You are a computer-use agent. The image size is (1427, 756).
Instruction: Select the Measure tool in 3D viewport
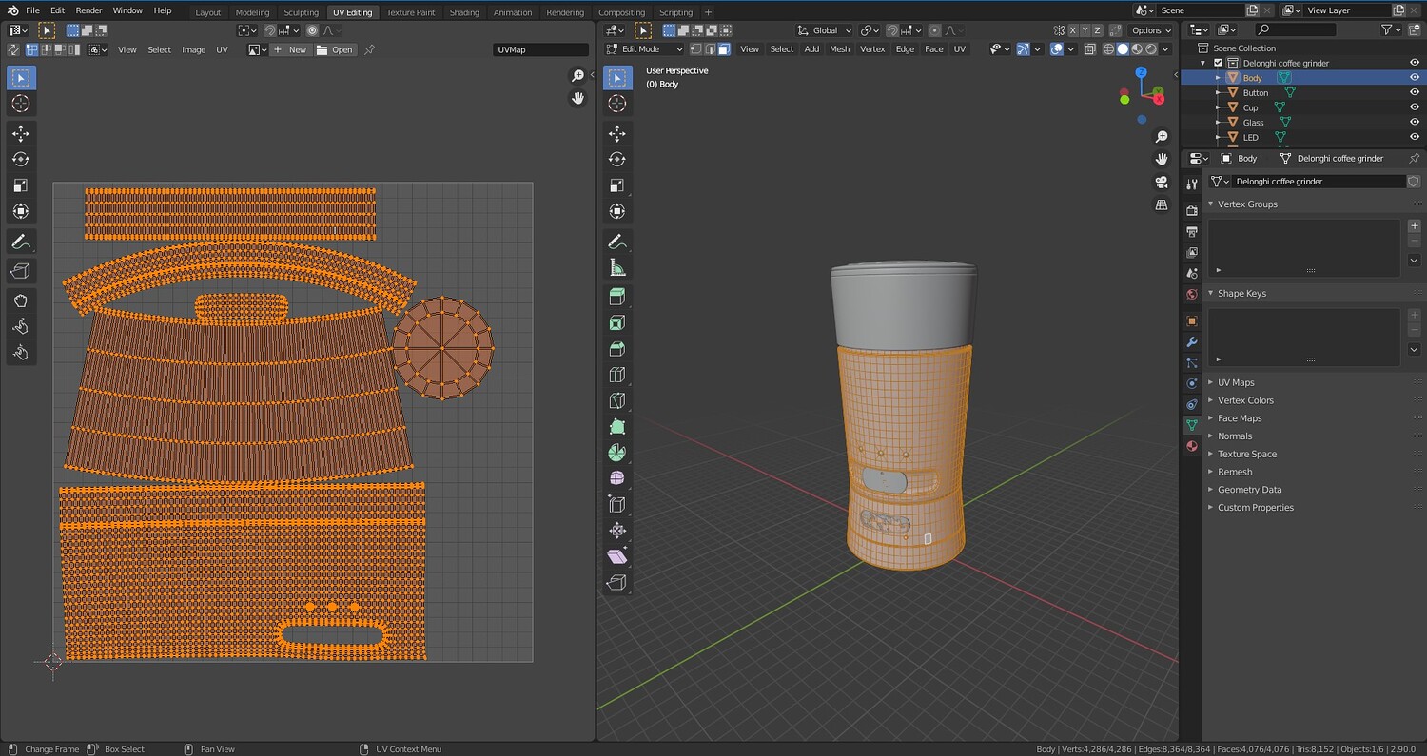coord(617,268)
